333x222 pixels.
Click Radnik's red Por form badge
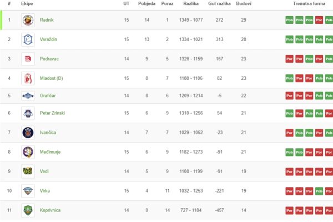pos(319,20)
